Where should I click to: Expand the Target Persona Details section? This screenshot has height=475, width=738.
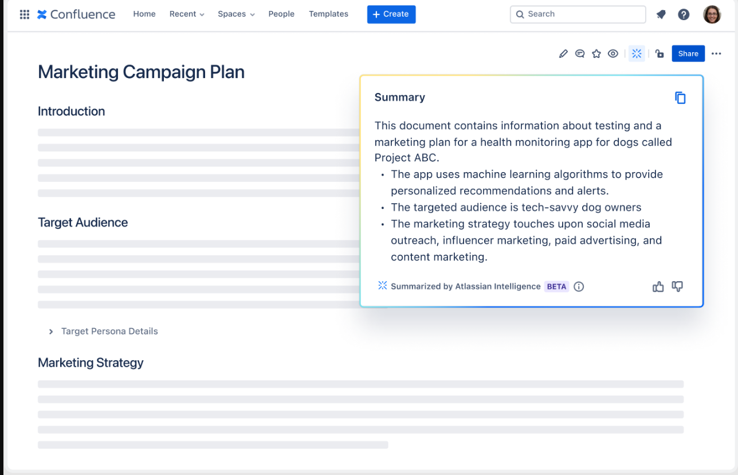click(103, 332)
